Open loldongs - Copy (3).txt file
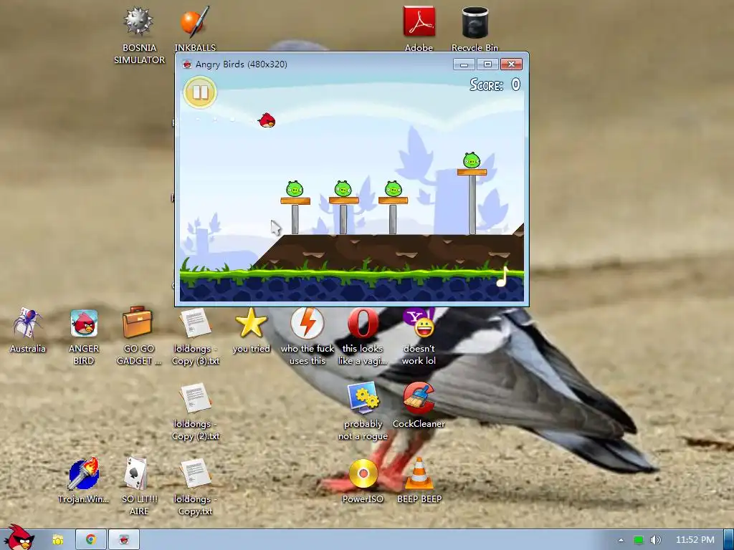 click(196, 337)
